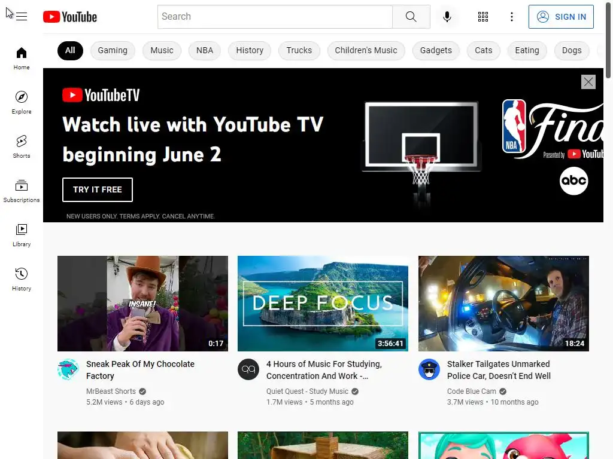
Task: Select the All filter chip
Action: pos(71,51)
